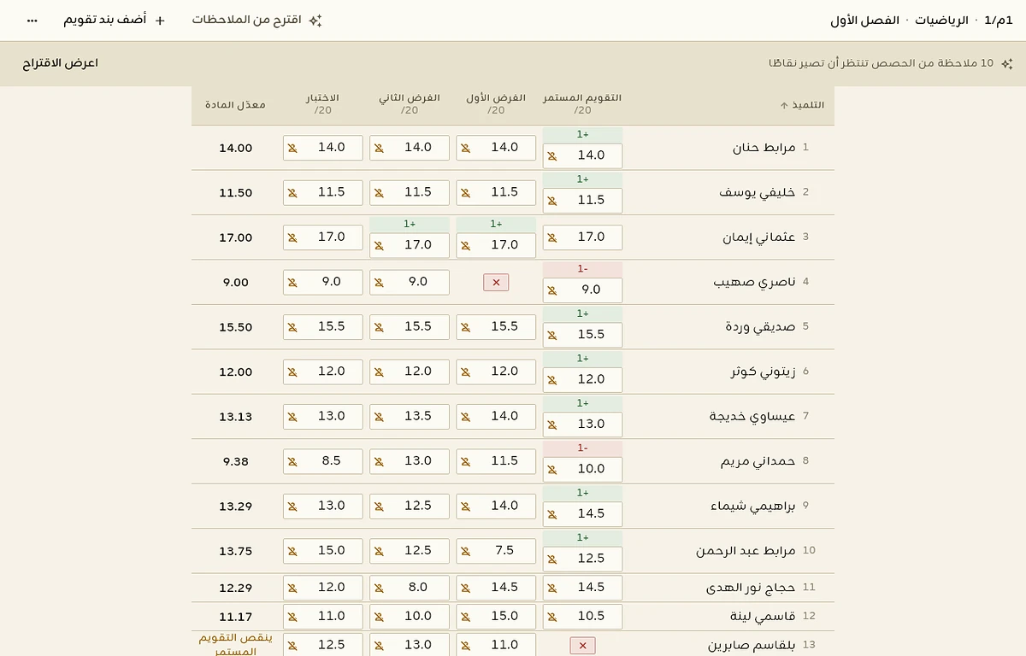This screenshot has height=656, width=1026.
Task: Click absence icon in عثماني إيمان's الفرض الأول cell
Action: point(465,246)
